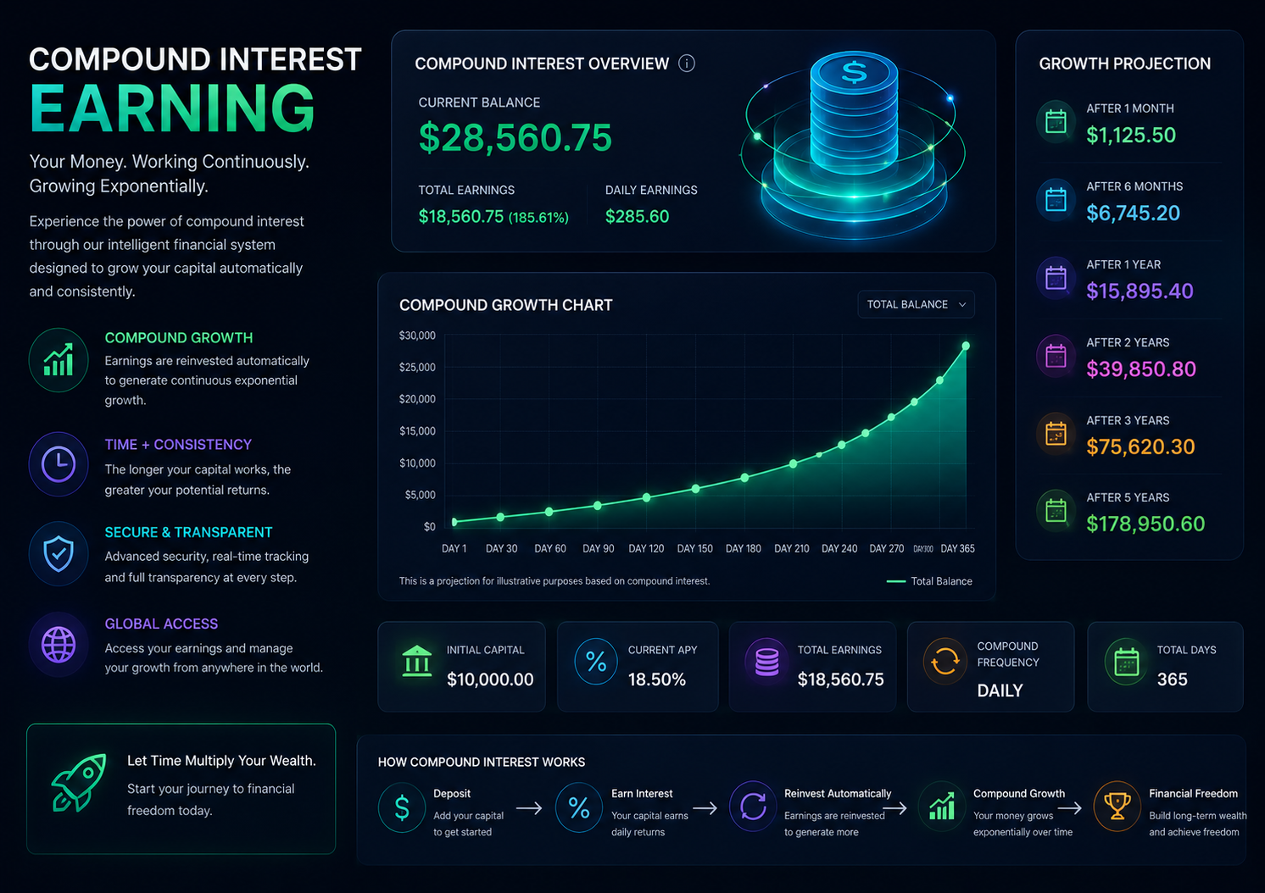
Task: Click the Total Balance legend entry
Action: click(x=929, y=581)
